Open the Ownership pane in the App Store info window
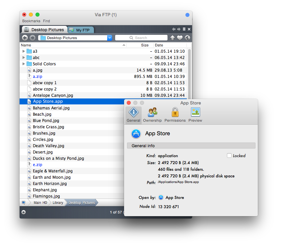This screenshot has width=282, height=245. pos(152,114)
